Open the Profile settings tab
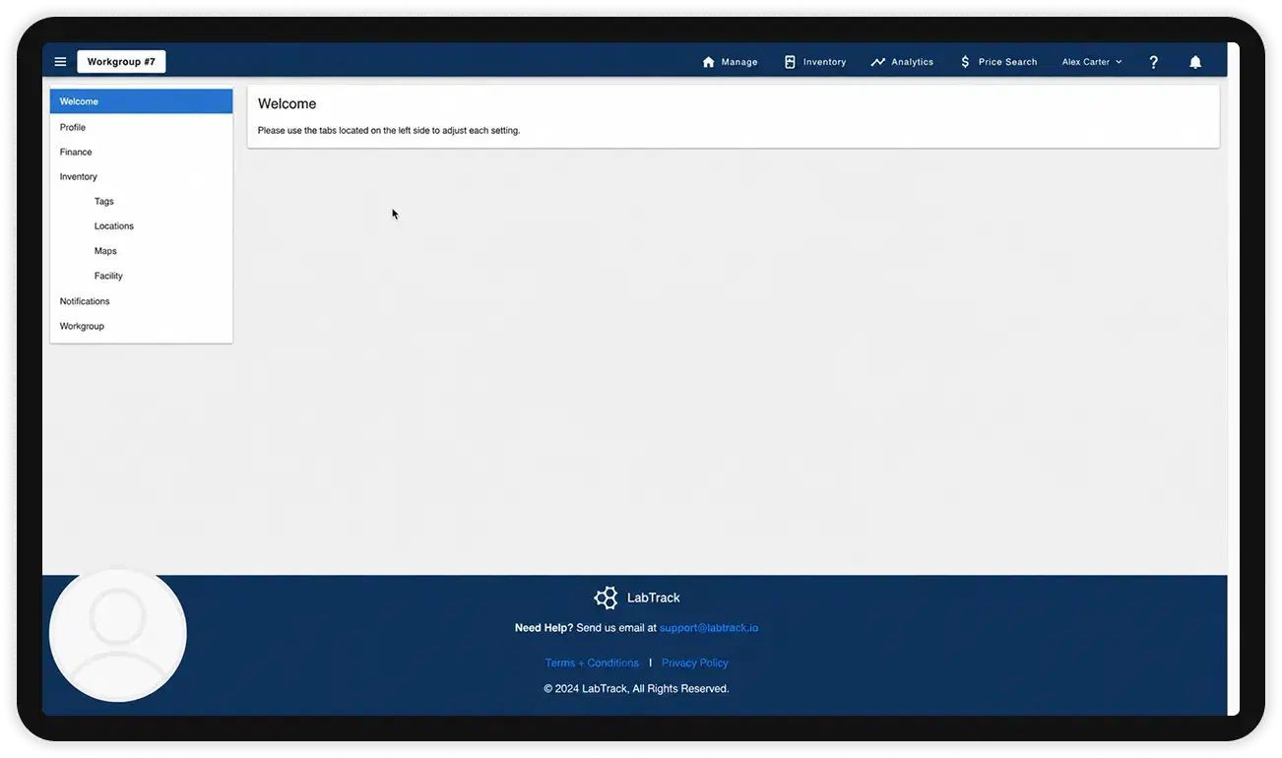Viewport: 1282px width, 758px height. coord(141,127)
